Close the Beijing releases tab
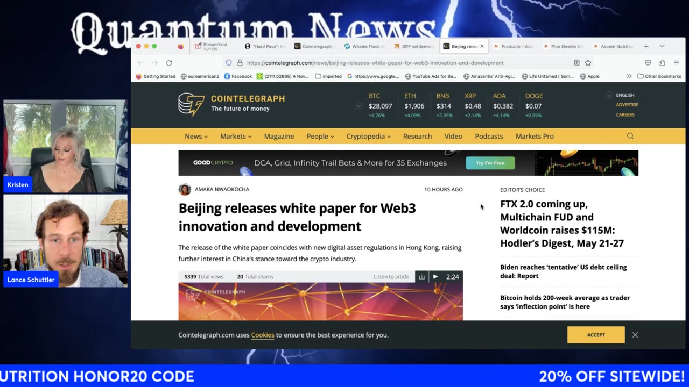The height and width of the screenshot is (387, 689). coord(482,46)
